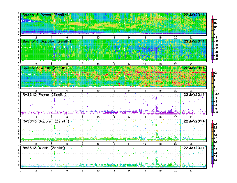The height and width of the screenshot is (183, 237).
Task: Click the 22MAY2014 date in RASS13 Doppler panel
Action: coord(194,121)
